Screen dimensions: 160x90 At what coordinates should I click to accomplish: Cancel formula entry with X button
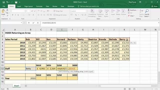[x=29, y=23]
